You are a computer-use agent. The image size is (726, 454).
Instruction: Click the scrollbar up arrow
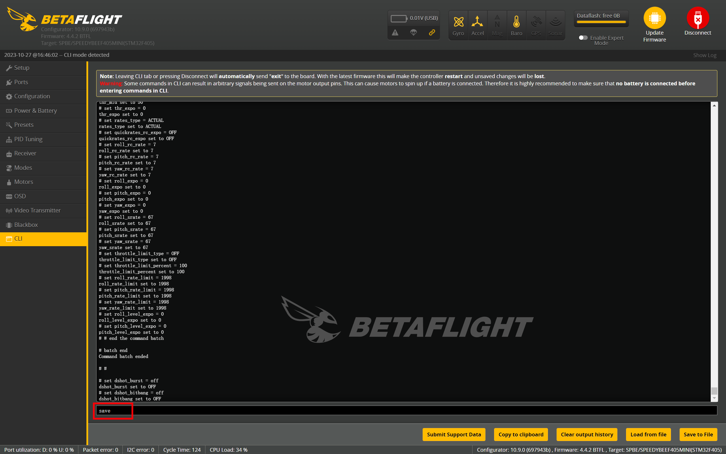coord(714,106)
